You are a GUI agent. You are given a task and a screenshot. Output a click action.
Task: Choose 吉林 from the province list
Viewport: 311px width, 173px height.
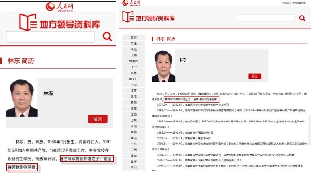[133, 73]
